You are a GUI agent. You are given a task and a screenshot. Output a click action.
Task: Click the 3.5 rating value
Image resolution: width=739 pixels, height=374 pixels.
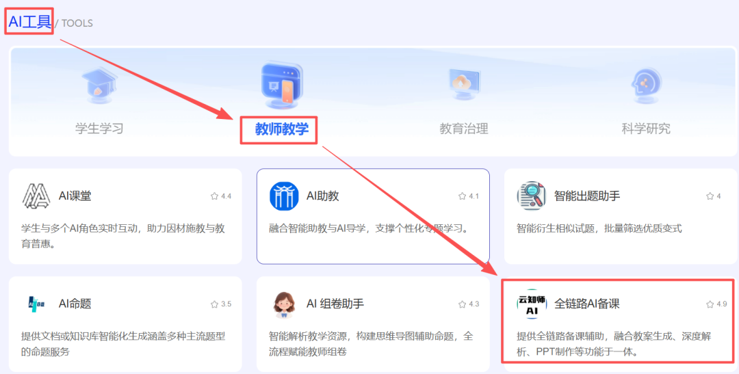(226, 304)
